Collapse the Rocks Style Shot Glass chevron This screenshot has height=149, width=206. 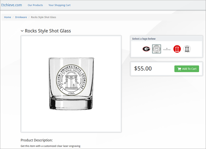pyautogui.click(x=22, y=31)
